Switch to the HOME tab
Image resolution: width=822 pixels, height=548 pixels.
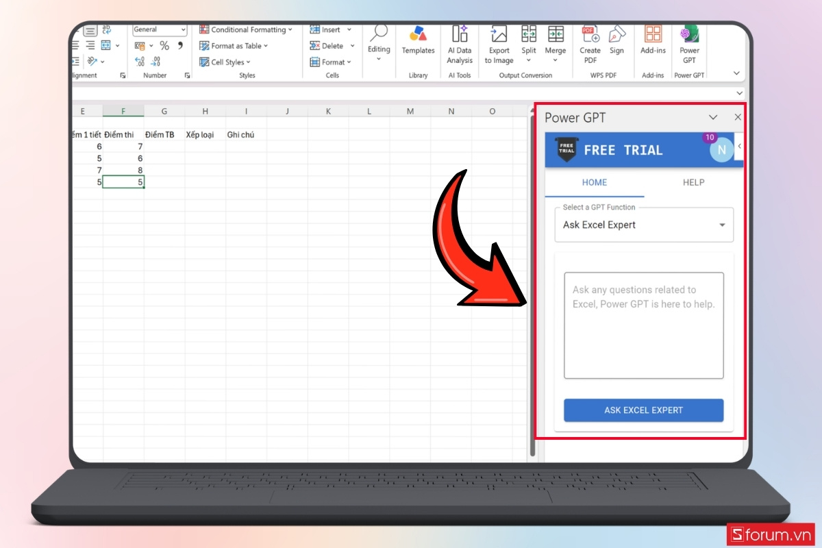coord(594,182)
